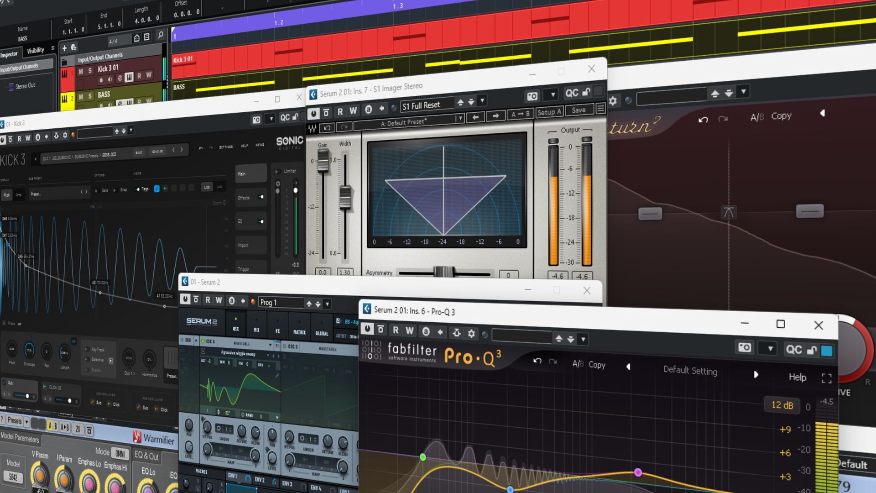The image size is (876, 493).
Task: Click the Waves Save button
Action: click(x=579, y=110)
